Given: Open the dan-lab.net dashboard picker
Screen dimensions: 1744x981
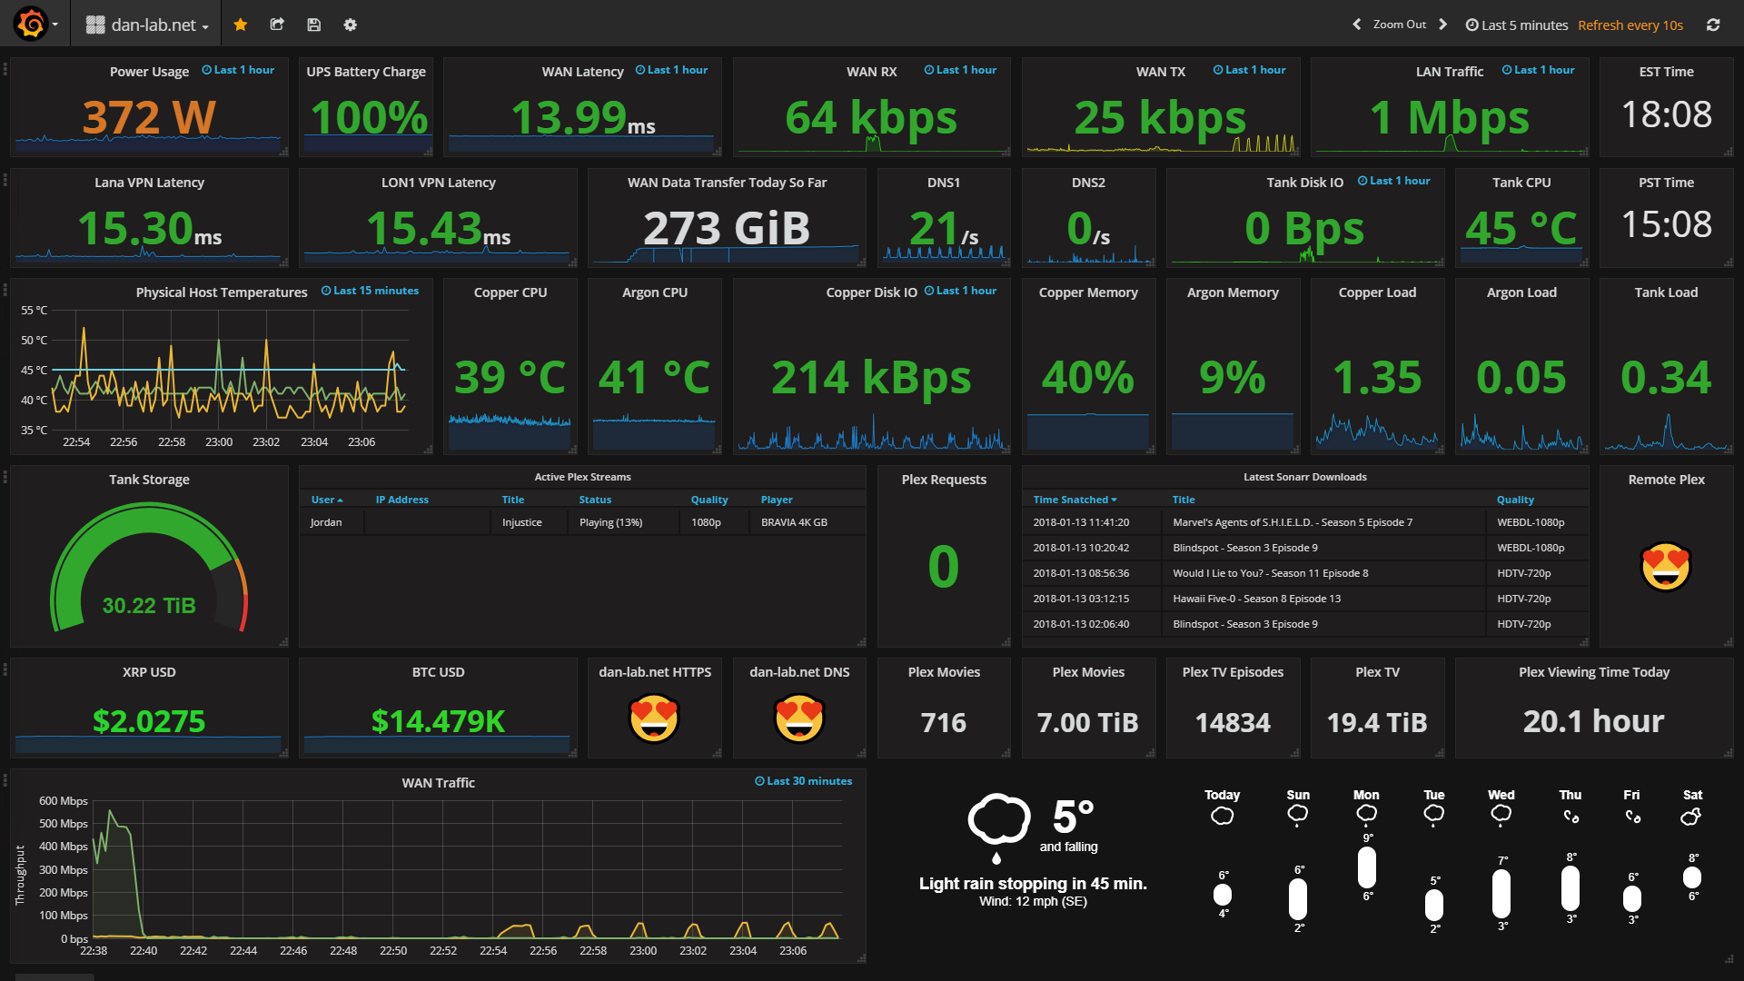Looking at the screenshot, I should tap(146, 25).
